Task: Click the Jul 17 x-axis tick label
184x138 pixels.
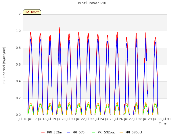Action: (x=32, y=119)
